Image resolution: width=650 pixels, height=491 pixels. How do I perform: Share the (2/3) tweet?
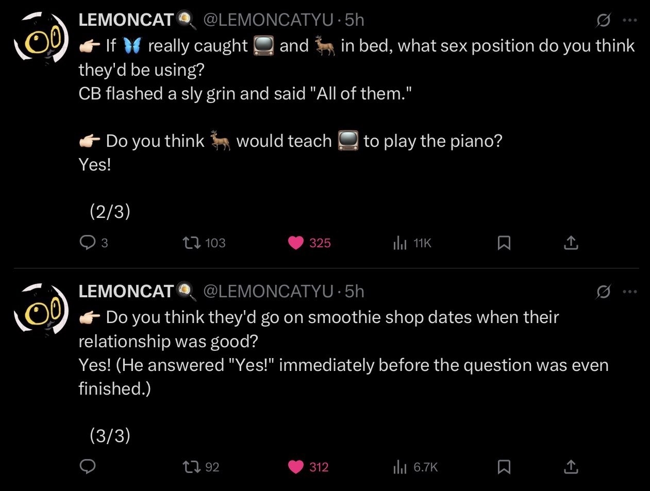pos(571,243)
